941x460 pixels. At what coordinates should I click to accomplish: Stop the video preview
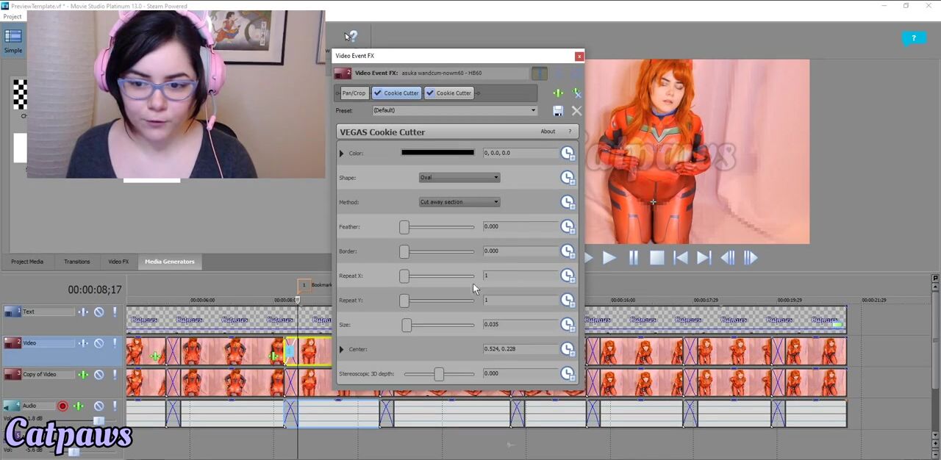(x=656, y=258)
